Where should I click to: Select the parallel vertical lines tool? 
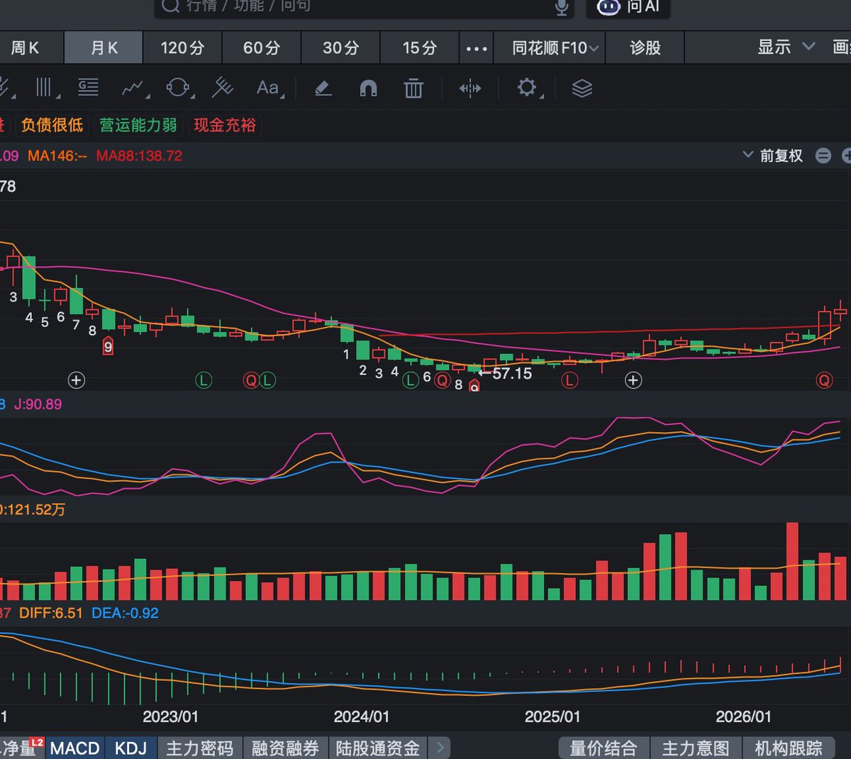(x=47, y=88)
